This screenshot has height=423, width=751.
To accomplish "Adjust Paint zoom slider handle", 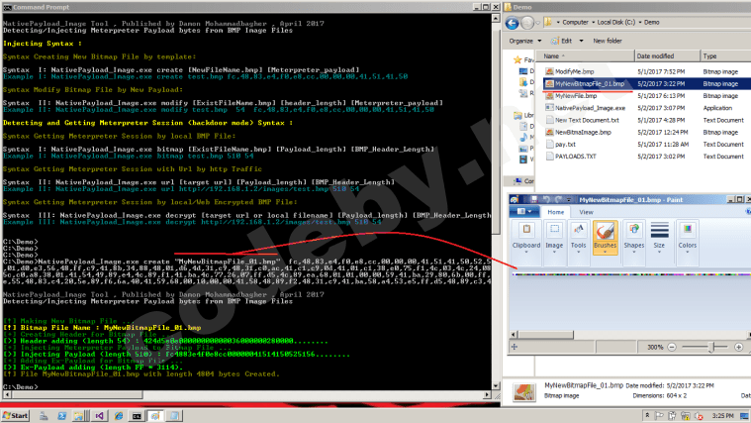I will 711,347.
